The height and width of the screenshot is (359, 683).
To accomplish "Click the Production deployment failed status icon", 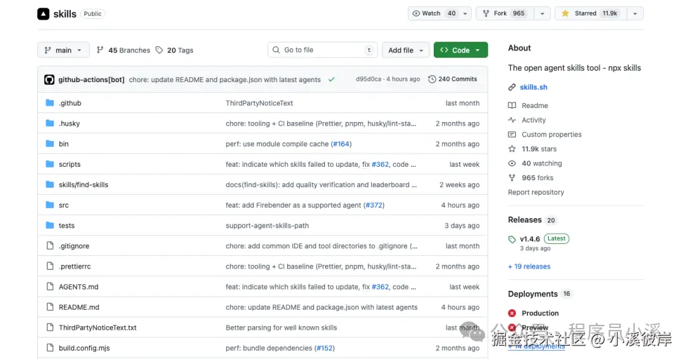I will 512,313.
